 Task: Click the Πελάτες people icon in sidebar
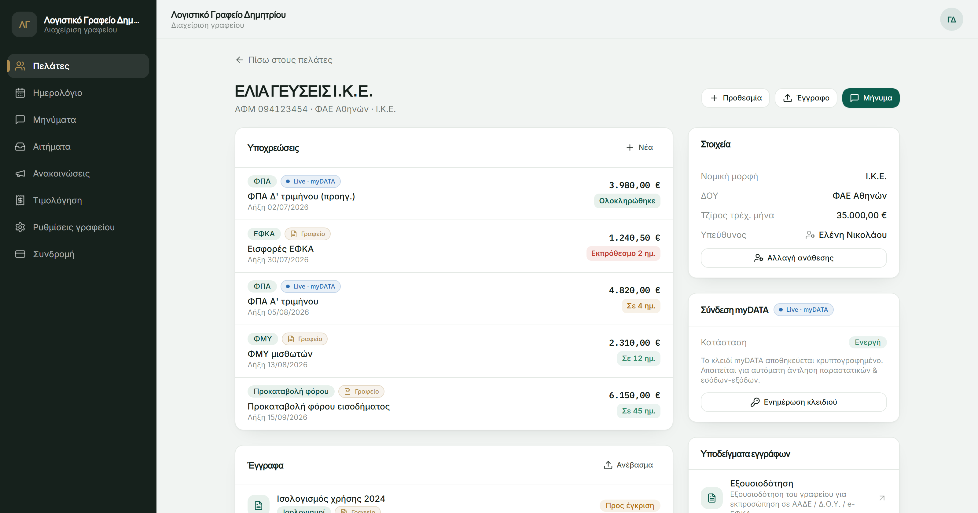pos(20,66)
